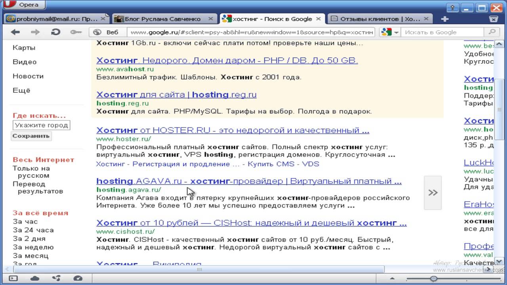
Task: Filter results by За 24 часа
Action: [33, 230]
